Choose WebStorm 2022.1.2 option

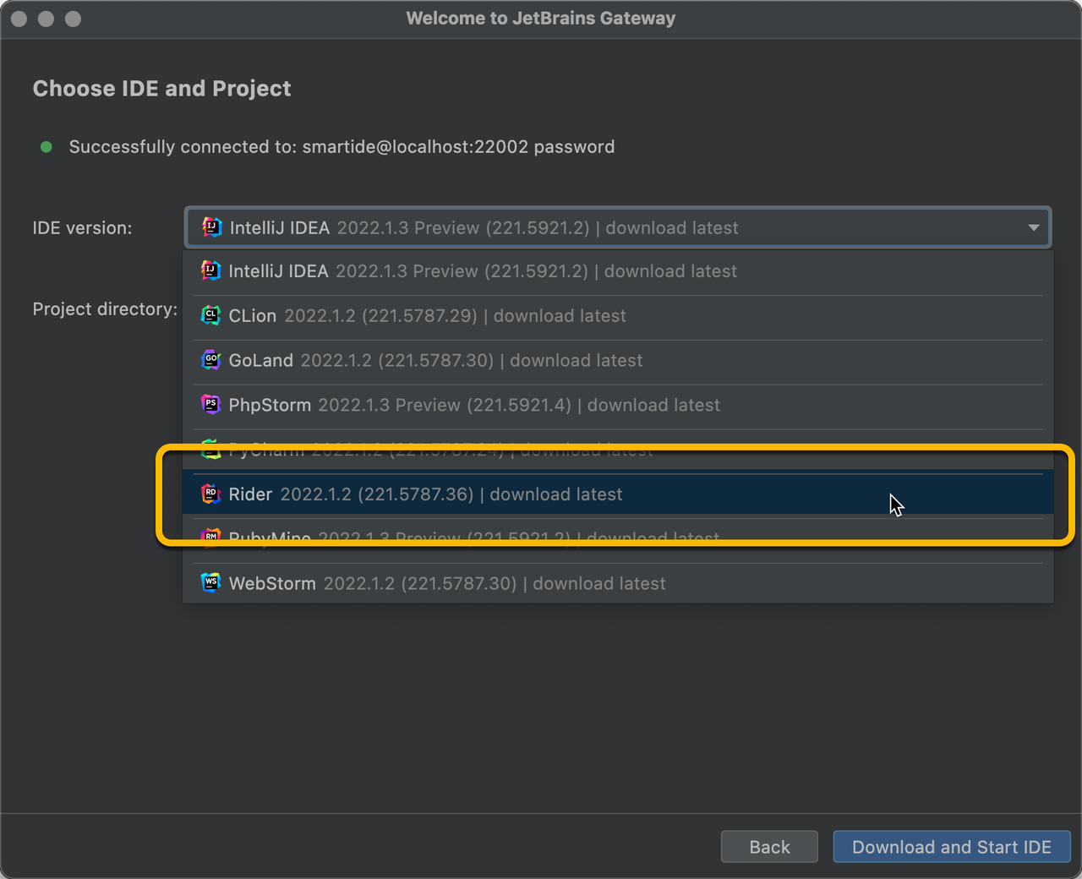[x=618, y=584]
